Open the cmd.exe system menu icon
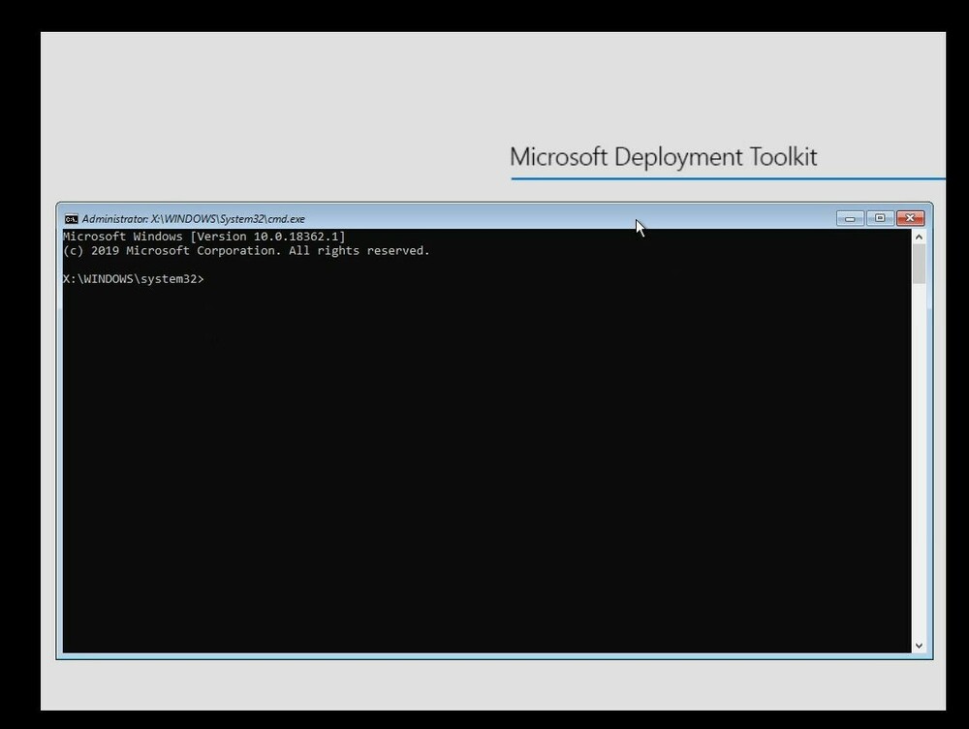Viewport: 969px width, 729px height. tap(71, 219)
